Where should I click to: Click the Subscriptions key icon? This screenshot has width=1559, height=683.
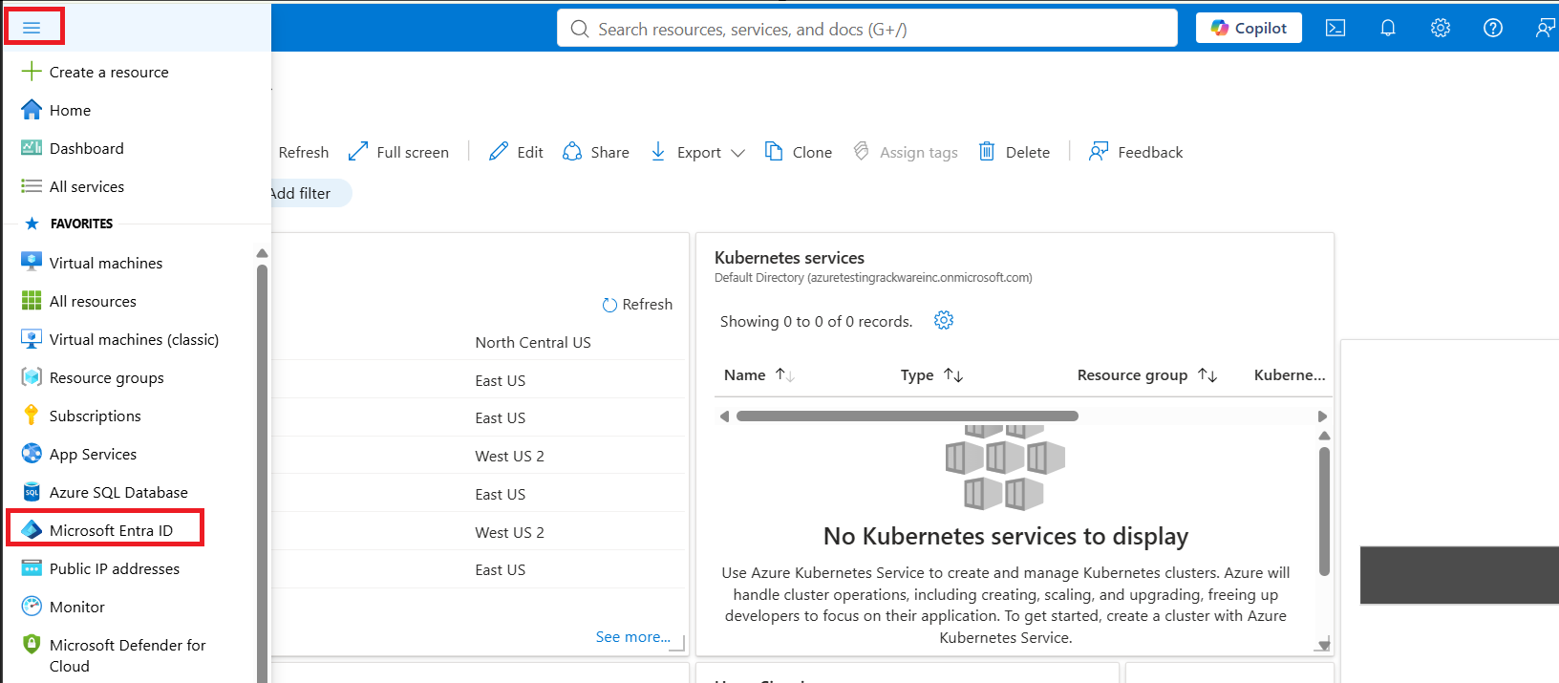32,415
